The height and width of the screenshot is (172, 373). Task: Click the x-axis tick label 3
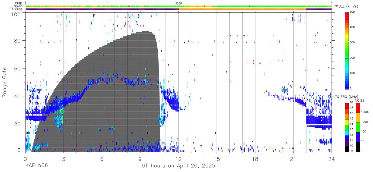coord(63,159)
